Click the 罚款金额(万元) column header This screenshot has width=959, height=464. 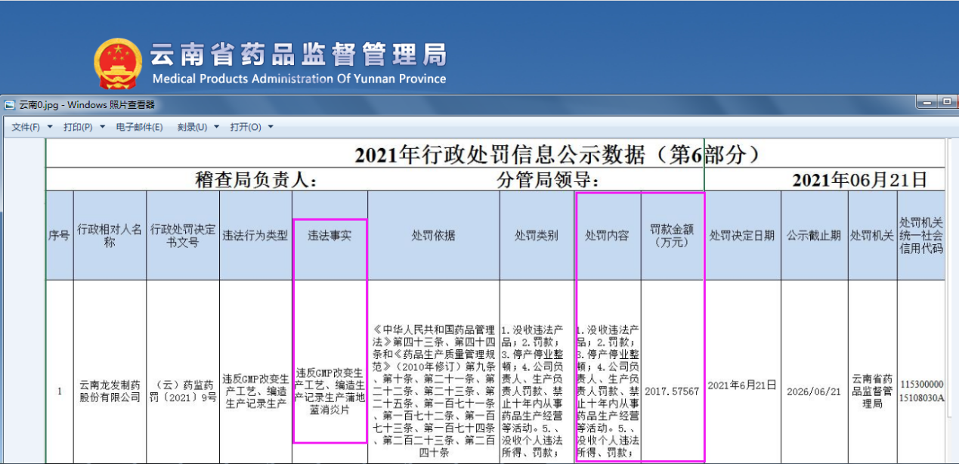673,236
